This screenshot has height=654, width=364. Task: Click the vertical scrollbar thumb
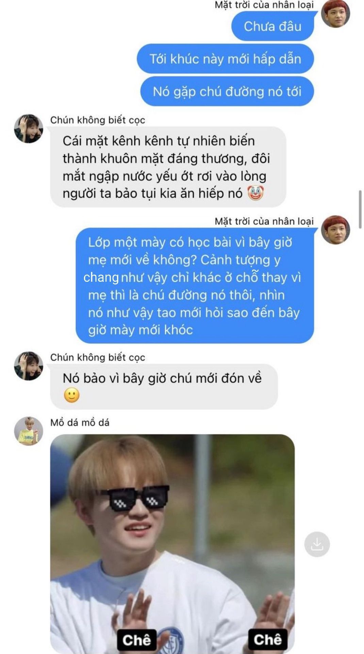pos(360,209)
